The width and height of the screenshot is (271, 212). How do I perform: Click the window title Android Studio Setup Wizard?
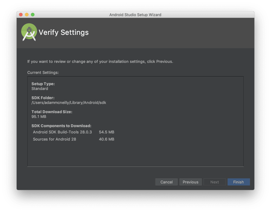135,15
